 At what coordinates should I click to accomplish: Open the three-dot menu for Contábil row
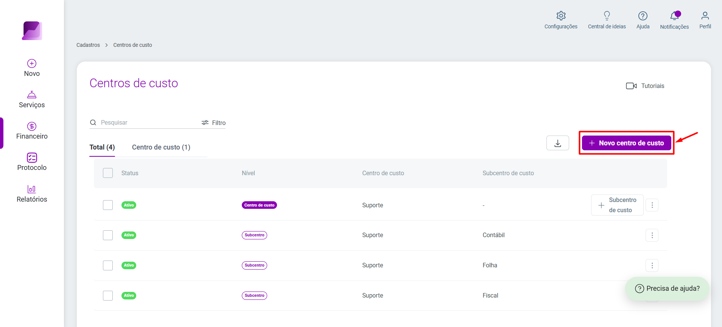point(652,235)
